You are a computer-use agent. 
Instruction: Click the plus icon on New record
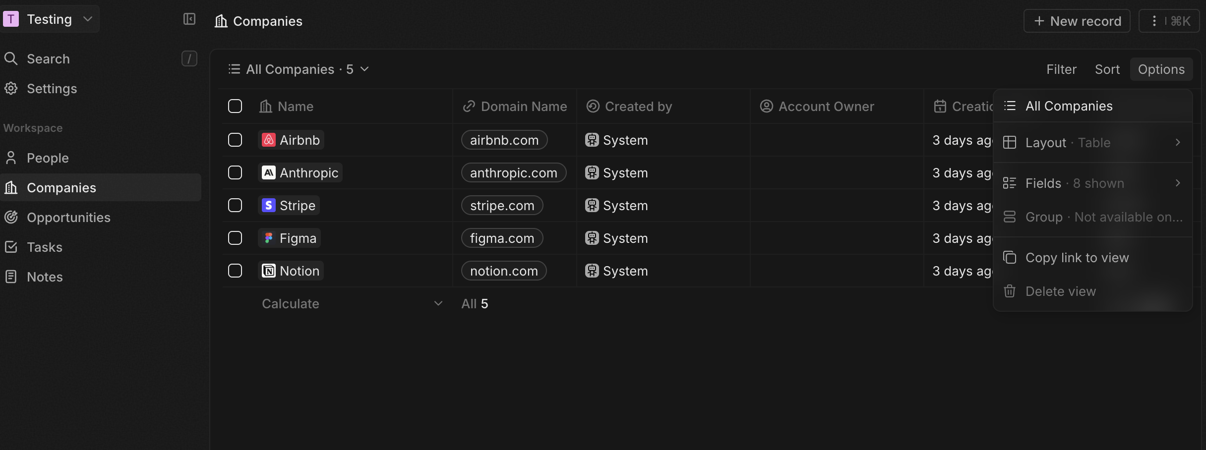[1039, 21]
